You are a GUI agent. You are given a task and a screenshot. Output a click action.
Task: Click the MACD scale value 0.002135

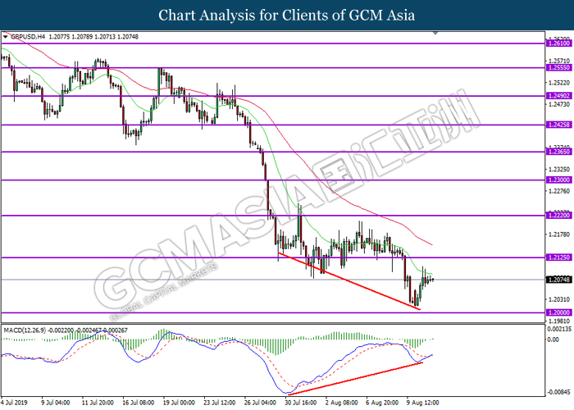[x=559, y=329]
